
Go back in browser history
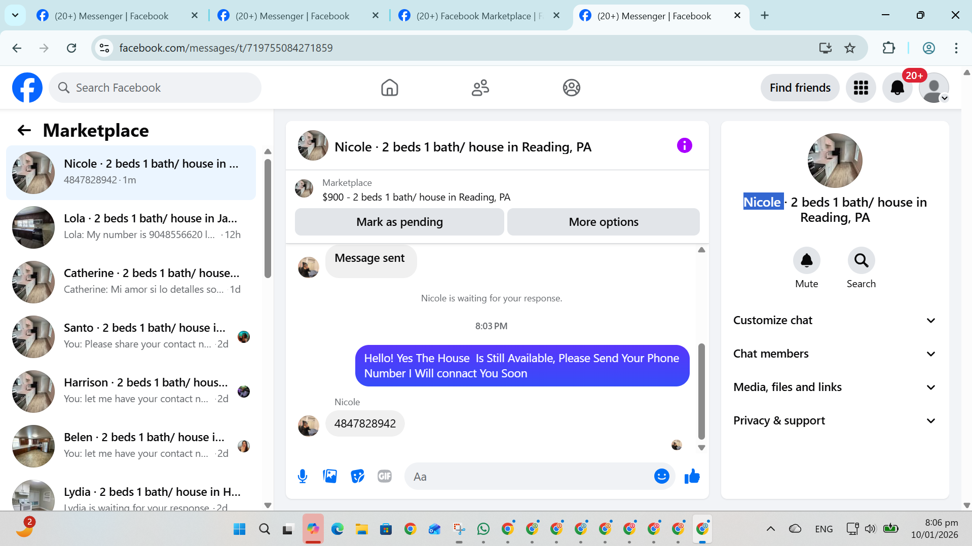17,48
